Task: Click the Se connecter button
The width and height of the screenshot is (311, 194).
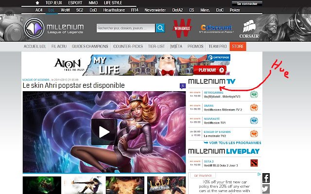Action: click(x=247, y=3)
